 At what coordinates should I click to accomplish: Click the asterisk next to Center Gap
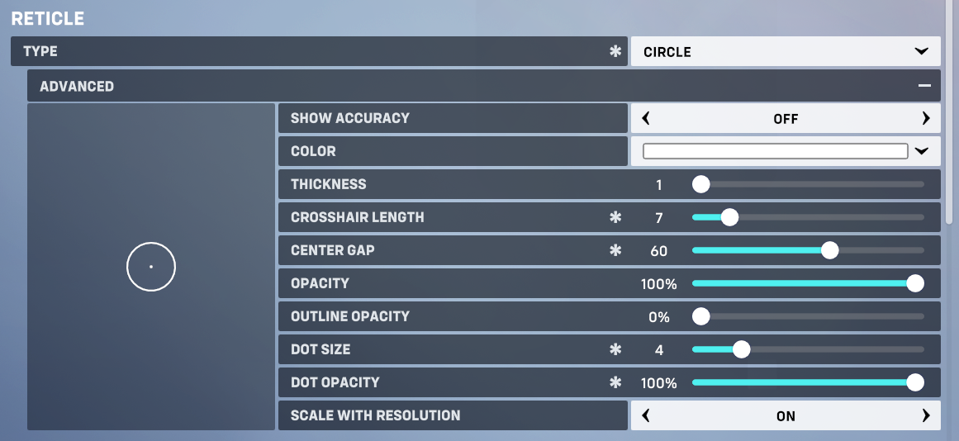click(x=615, y=250)
